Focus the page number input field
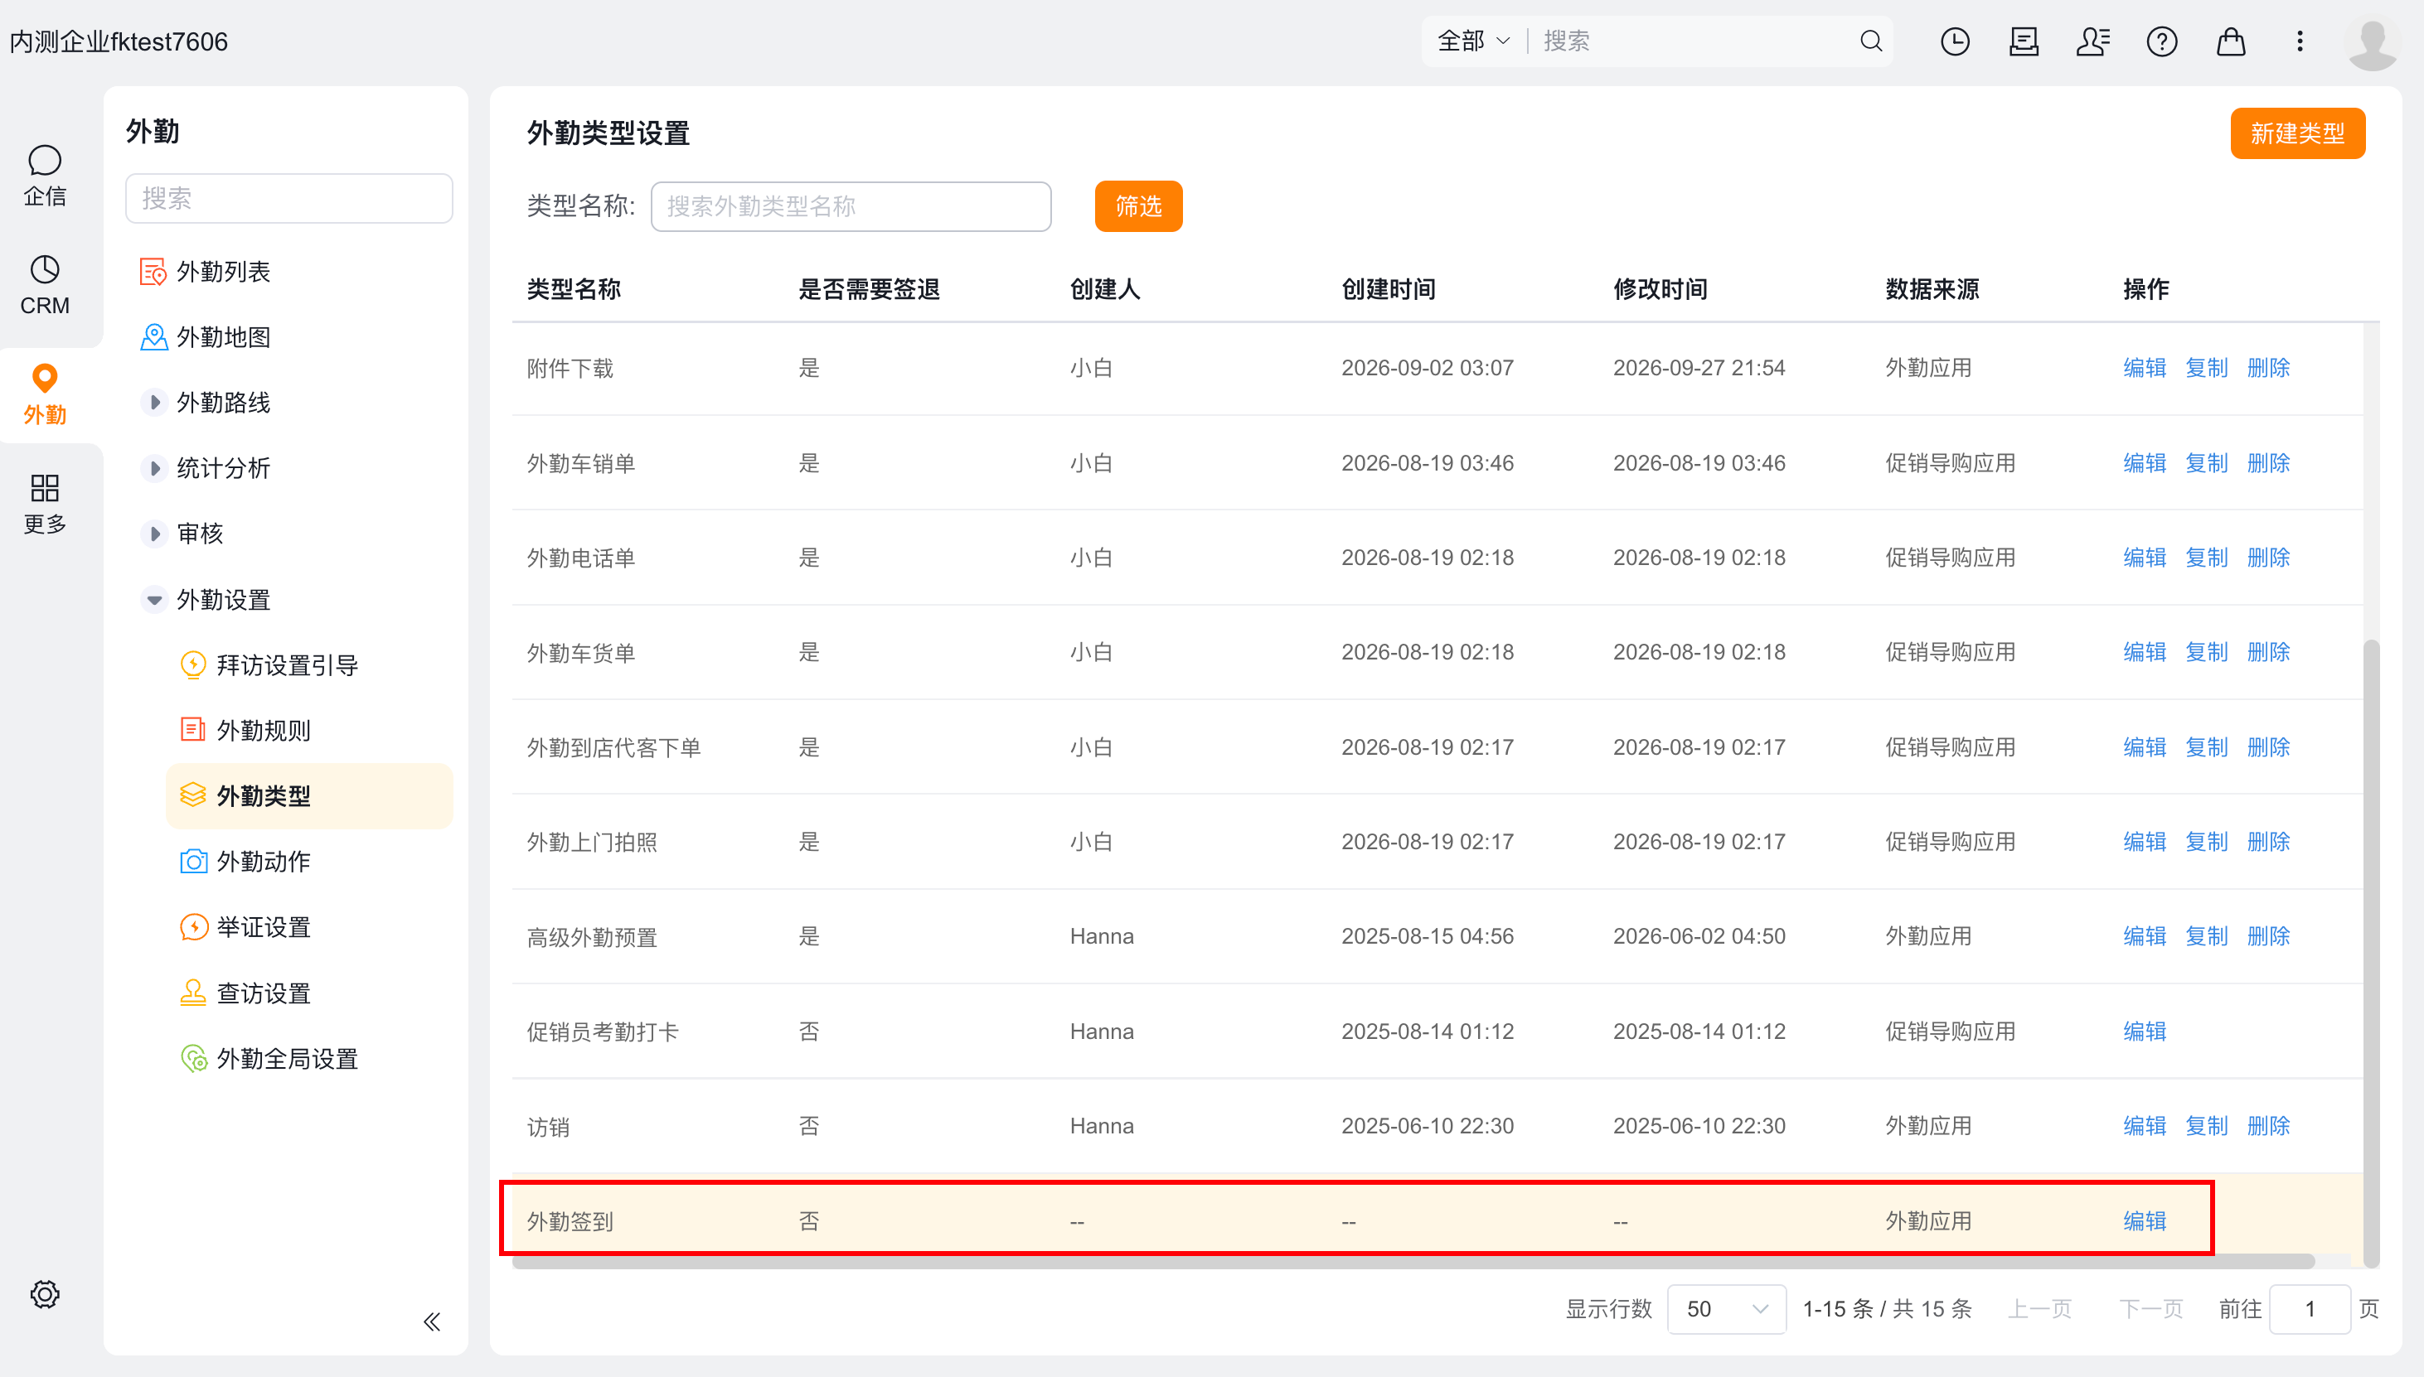This screenshot has width=2424, height=1377. coord(2309,1309)
